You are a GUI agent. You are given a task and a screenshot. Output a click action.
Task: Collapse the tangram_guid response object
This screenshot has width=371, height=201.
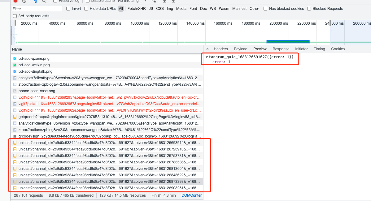pos(207,57)
